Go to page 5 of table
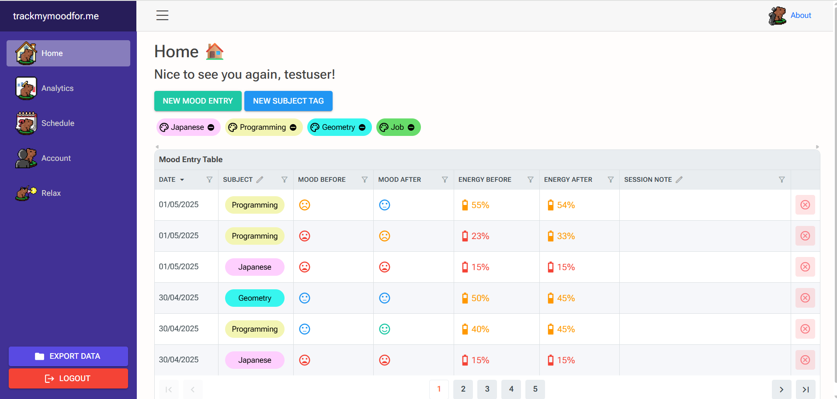 [535, 389]
